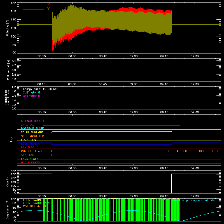
Task: Click the 'Pointing' vertical axis title
Action: 8,28
